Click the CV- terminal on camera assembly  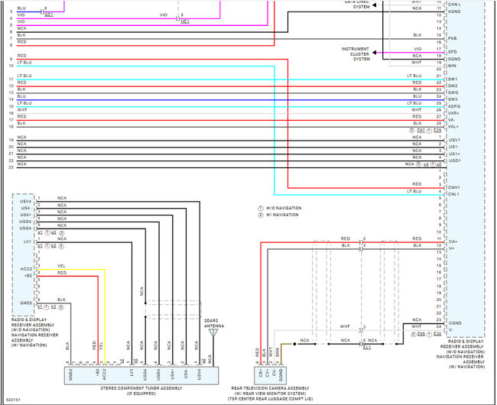tap(274, 373)
